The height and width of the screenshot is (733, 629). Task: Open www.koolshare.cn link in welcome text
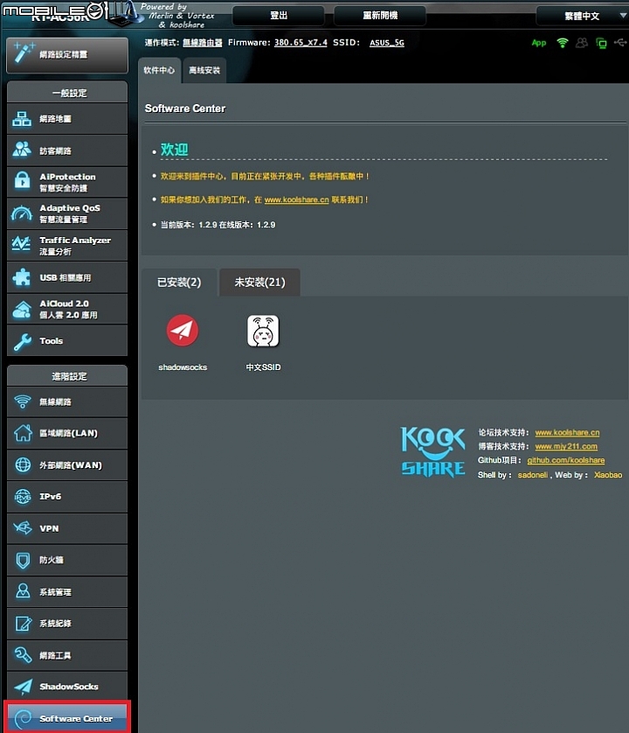[x=296, y=199]
